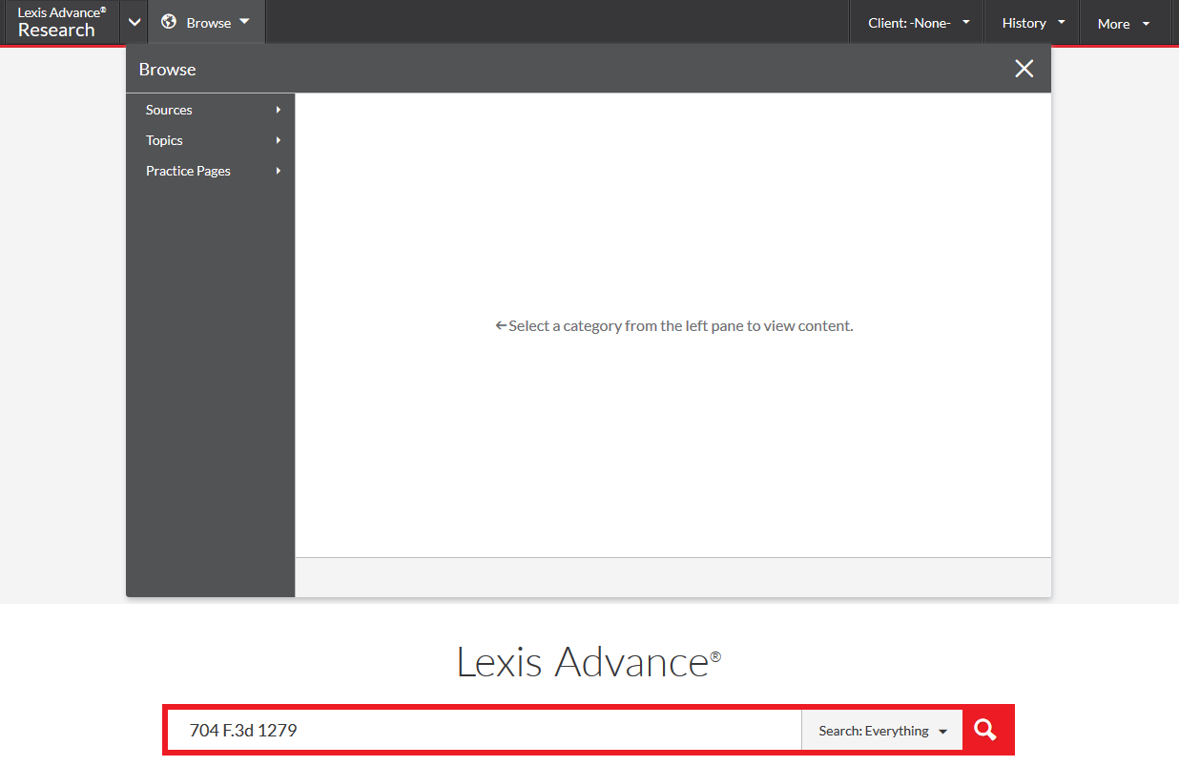1179x766 pixels.
Task: Close the Browse panel with the X
Action: (1024, 69)
